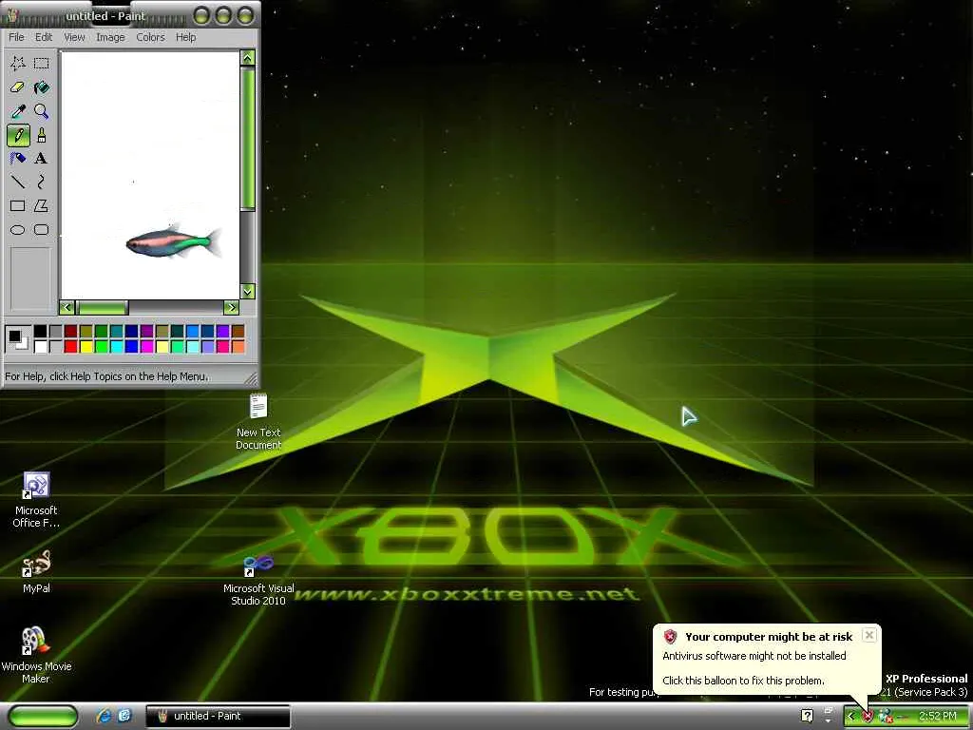Viewport: 973px width, 730px height.
Task: Expand hidden tray icons arrow
Action: pyautogui.click(x=851, y=717)
